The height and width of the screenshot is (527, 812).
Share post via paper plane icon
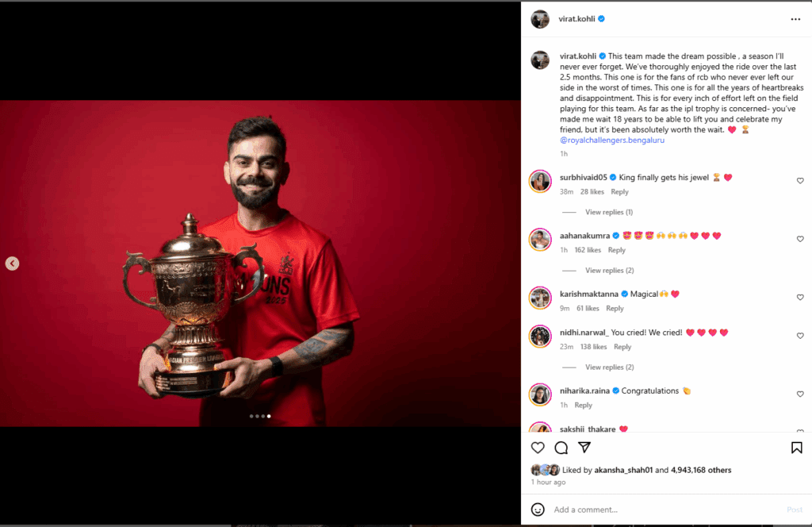584,447
